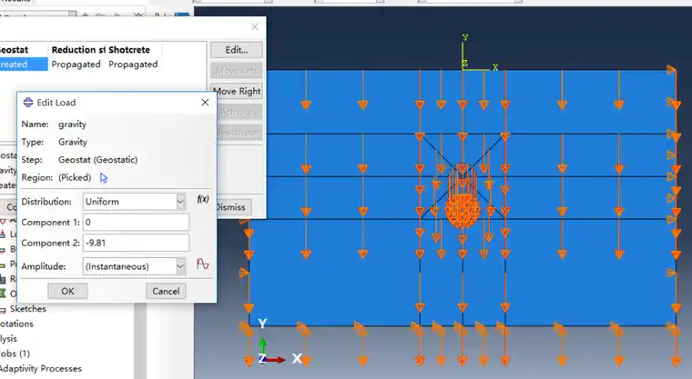Select Propagated cell under Shotcrete

(133, 65)
